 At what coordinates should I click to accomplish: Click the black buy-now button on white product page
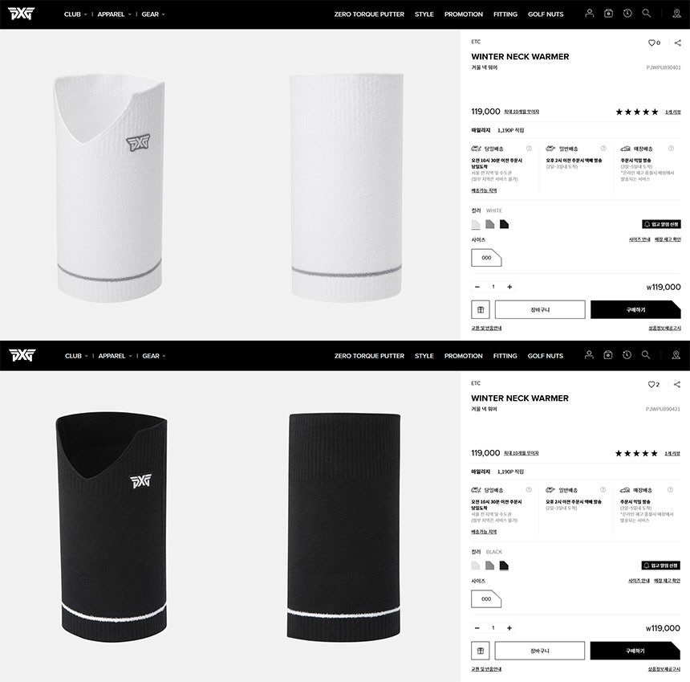pyautogui.click(x=635, y=310)
